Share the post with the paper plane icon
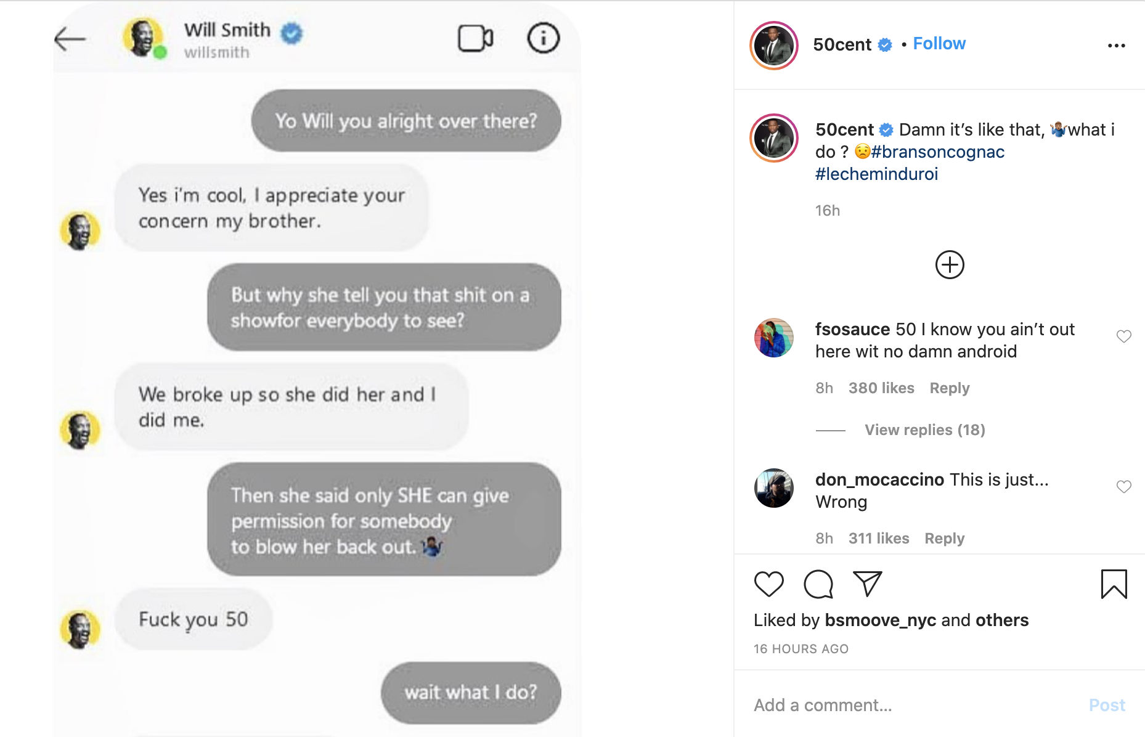 pyautogui.click(x=867, y=584)
